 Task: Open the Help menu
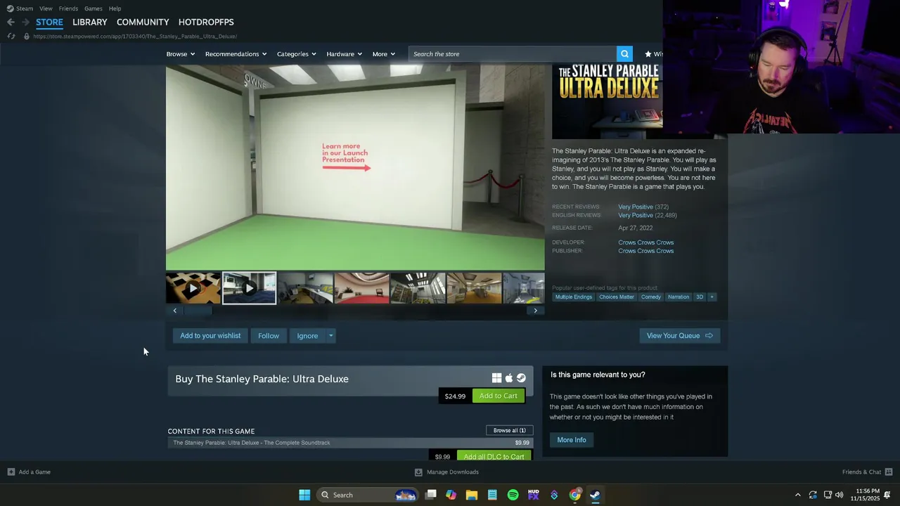click(115, 8)
